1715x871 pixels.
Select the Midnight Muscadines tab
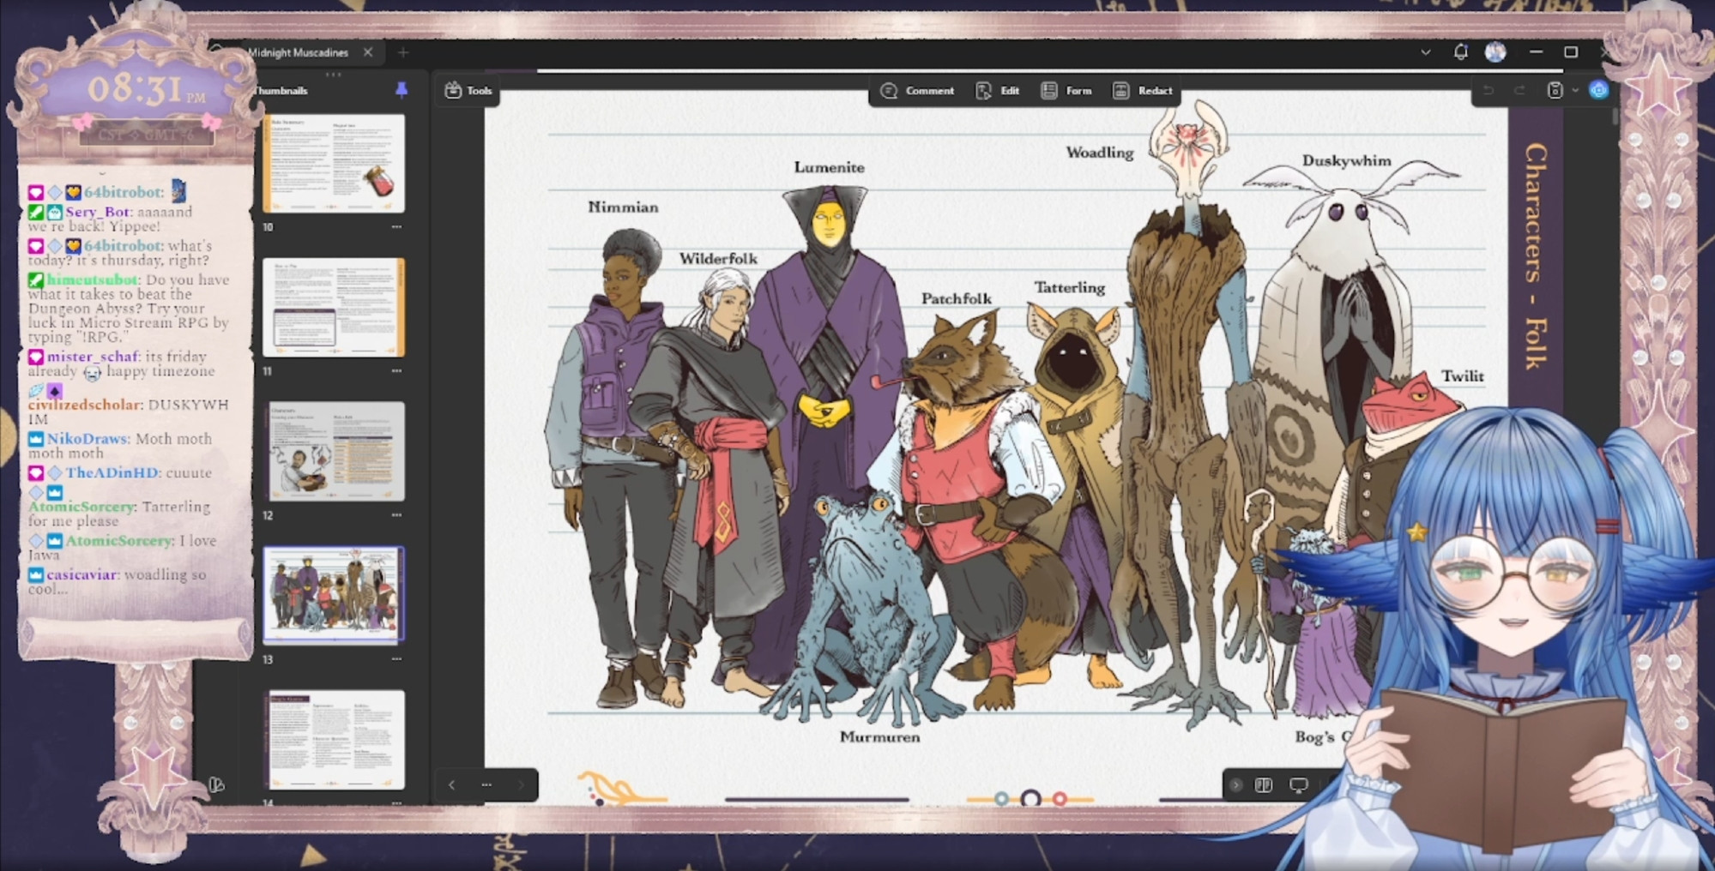click(x=298, y=52)
